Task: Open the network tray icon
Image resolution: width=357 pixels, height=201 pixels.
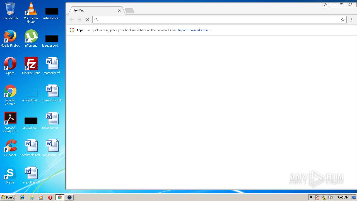Action: pos(324,197)
